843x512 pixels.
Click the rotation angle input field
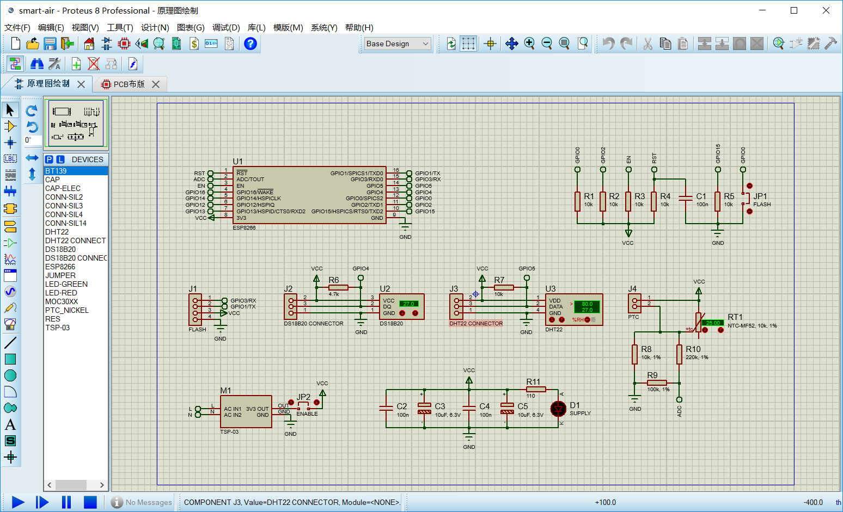[x=32, y=140]
